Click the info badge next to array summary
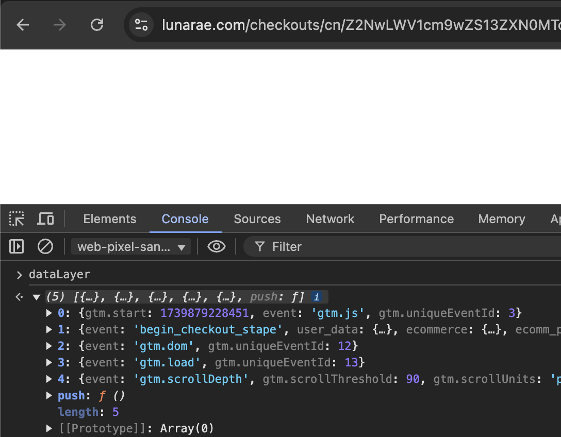This screenshot has height=437, width=561. tap(316, 297)
